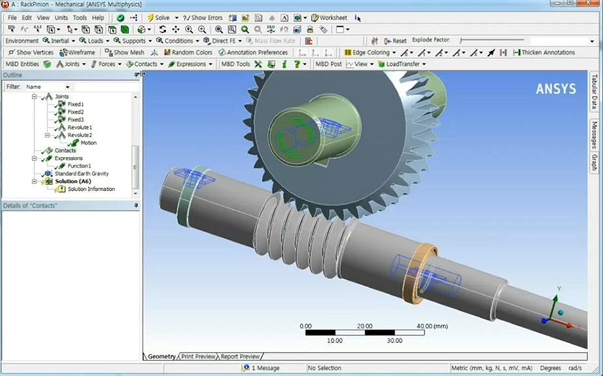This screenshot has width=603, height=376.
Task: Open the Joints dropdown in MBD toolbar
Action: (x=71, y=64)
